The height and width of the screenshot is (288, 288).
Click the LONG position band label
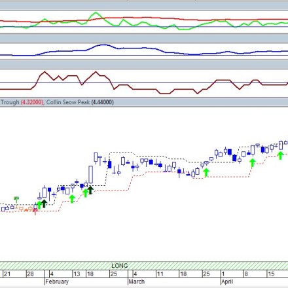tap(120, 266)
